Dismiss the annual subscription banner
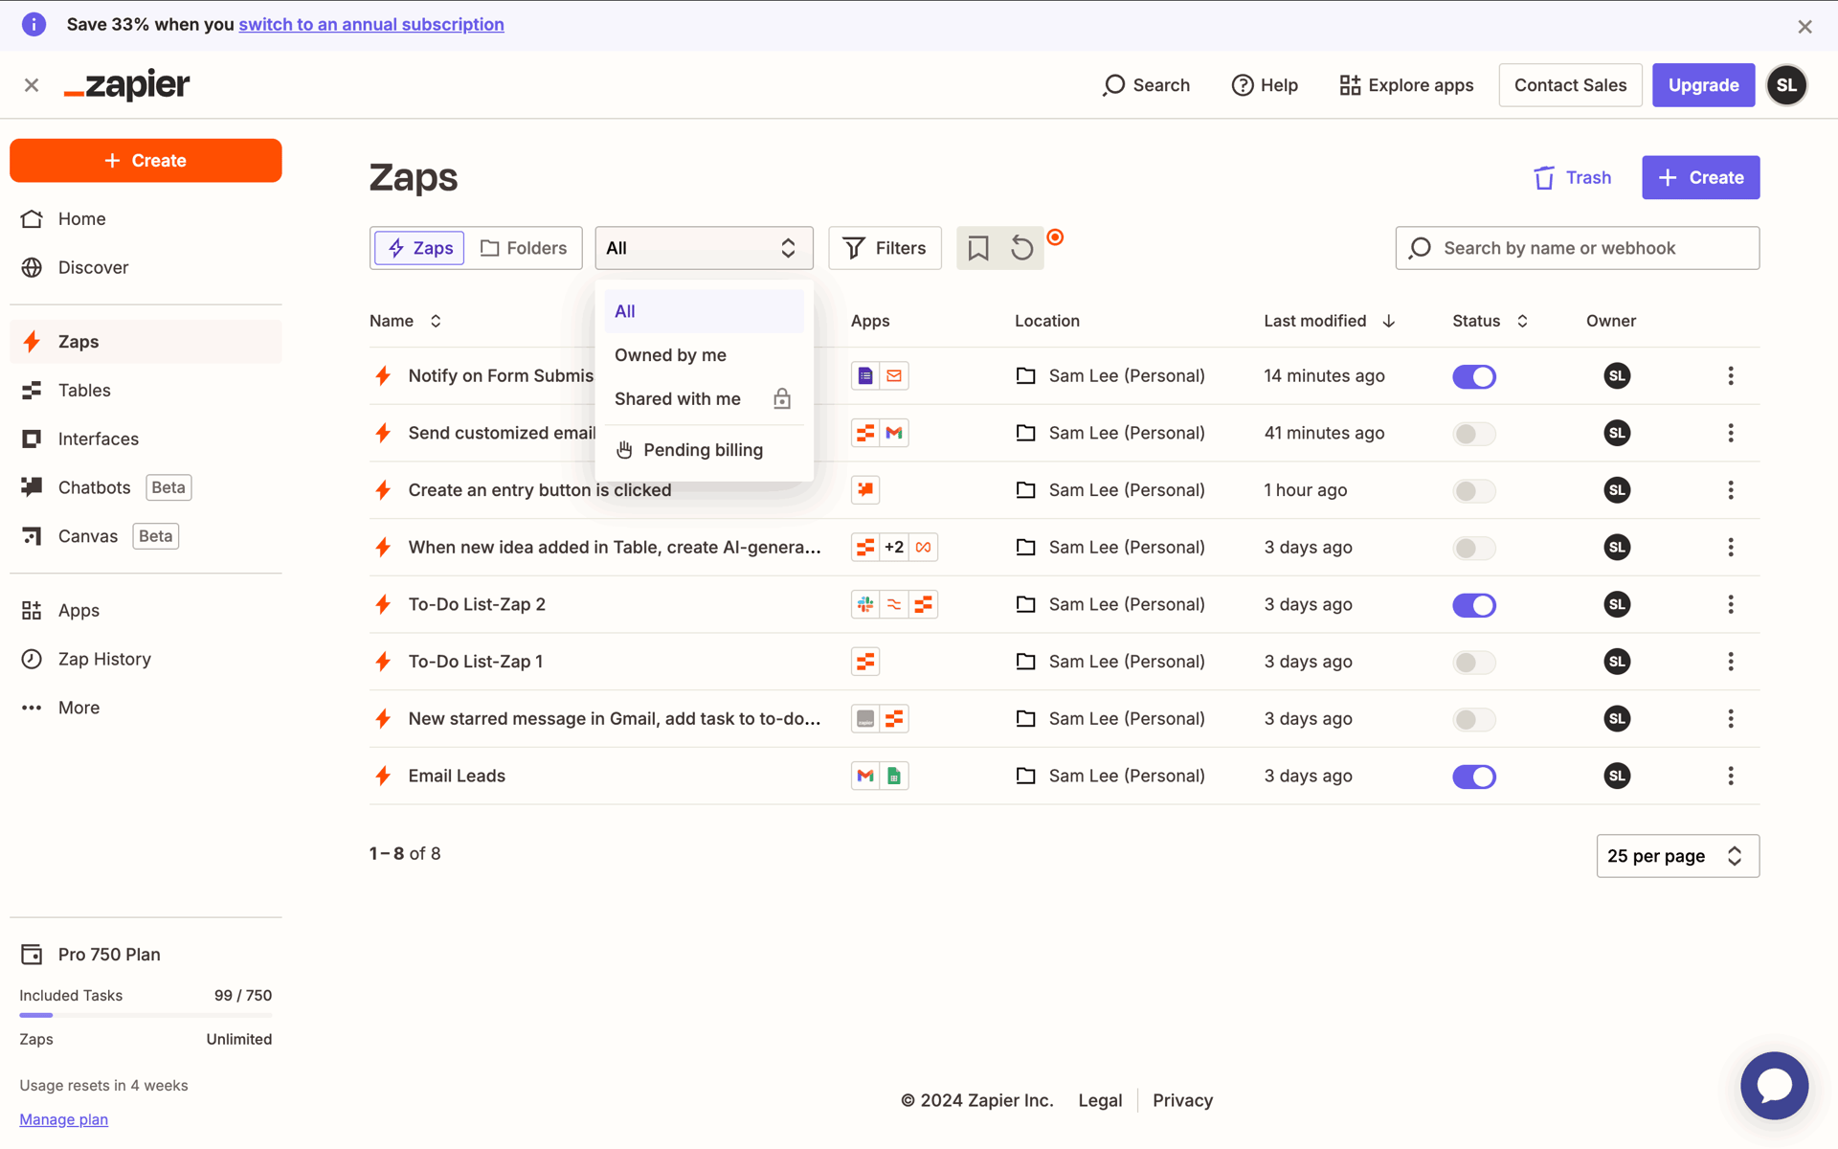Screen dimensions: 1838x1149 [x=1804, y=27]
